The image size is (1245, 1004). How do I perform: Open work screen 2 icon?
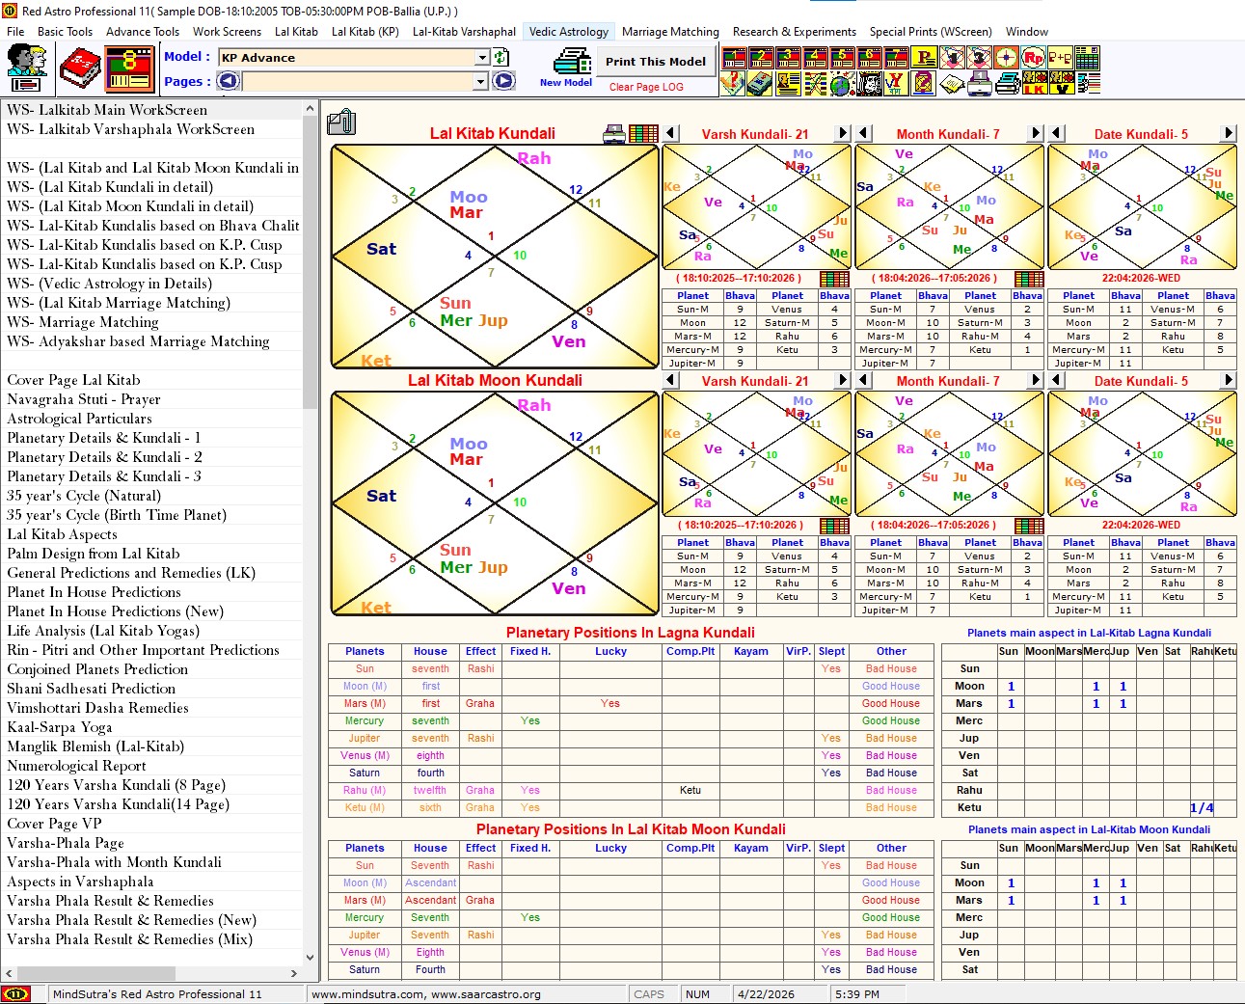click(762, 58)
